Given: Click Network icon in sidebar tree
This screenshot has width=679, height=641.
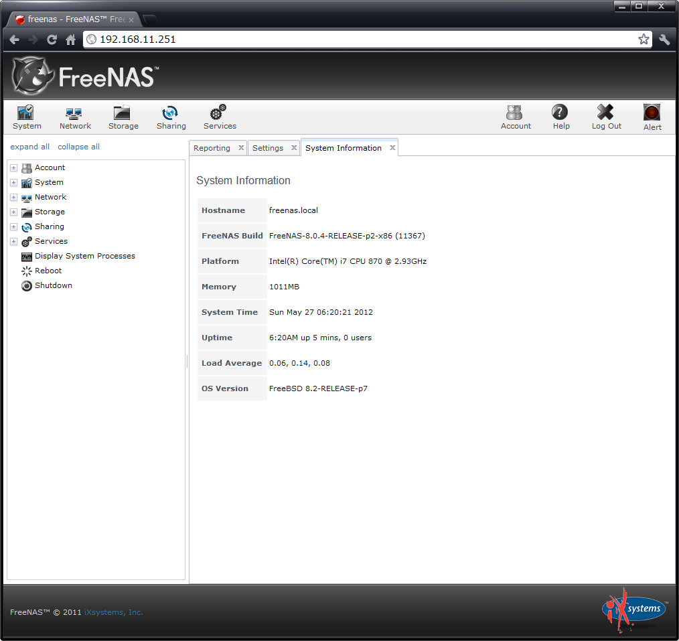Looking at the screenshot, I should click(26, 198).
